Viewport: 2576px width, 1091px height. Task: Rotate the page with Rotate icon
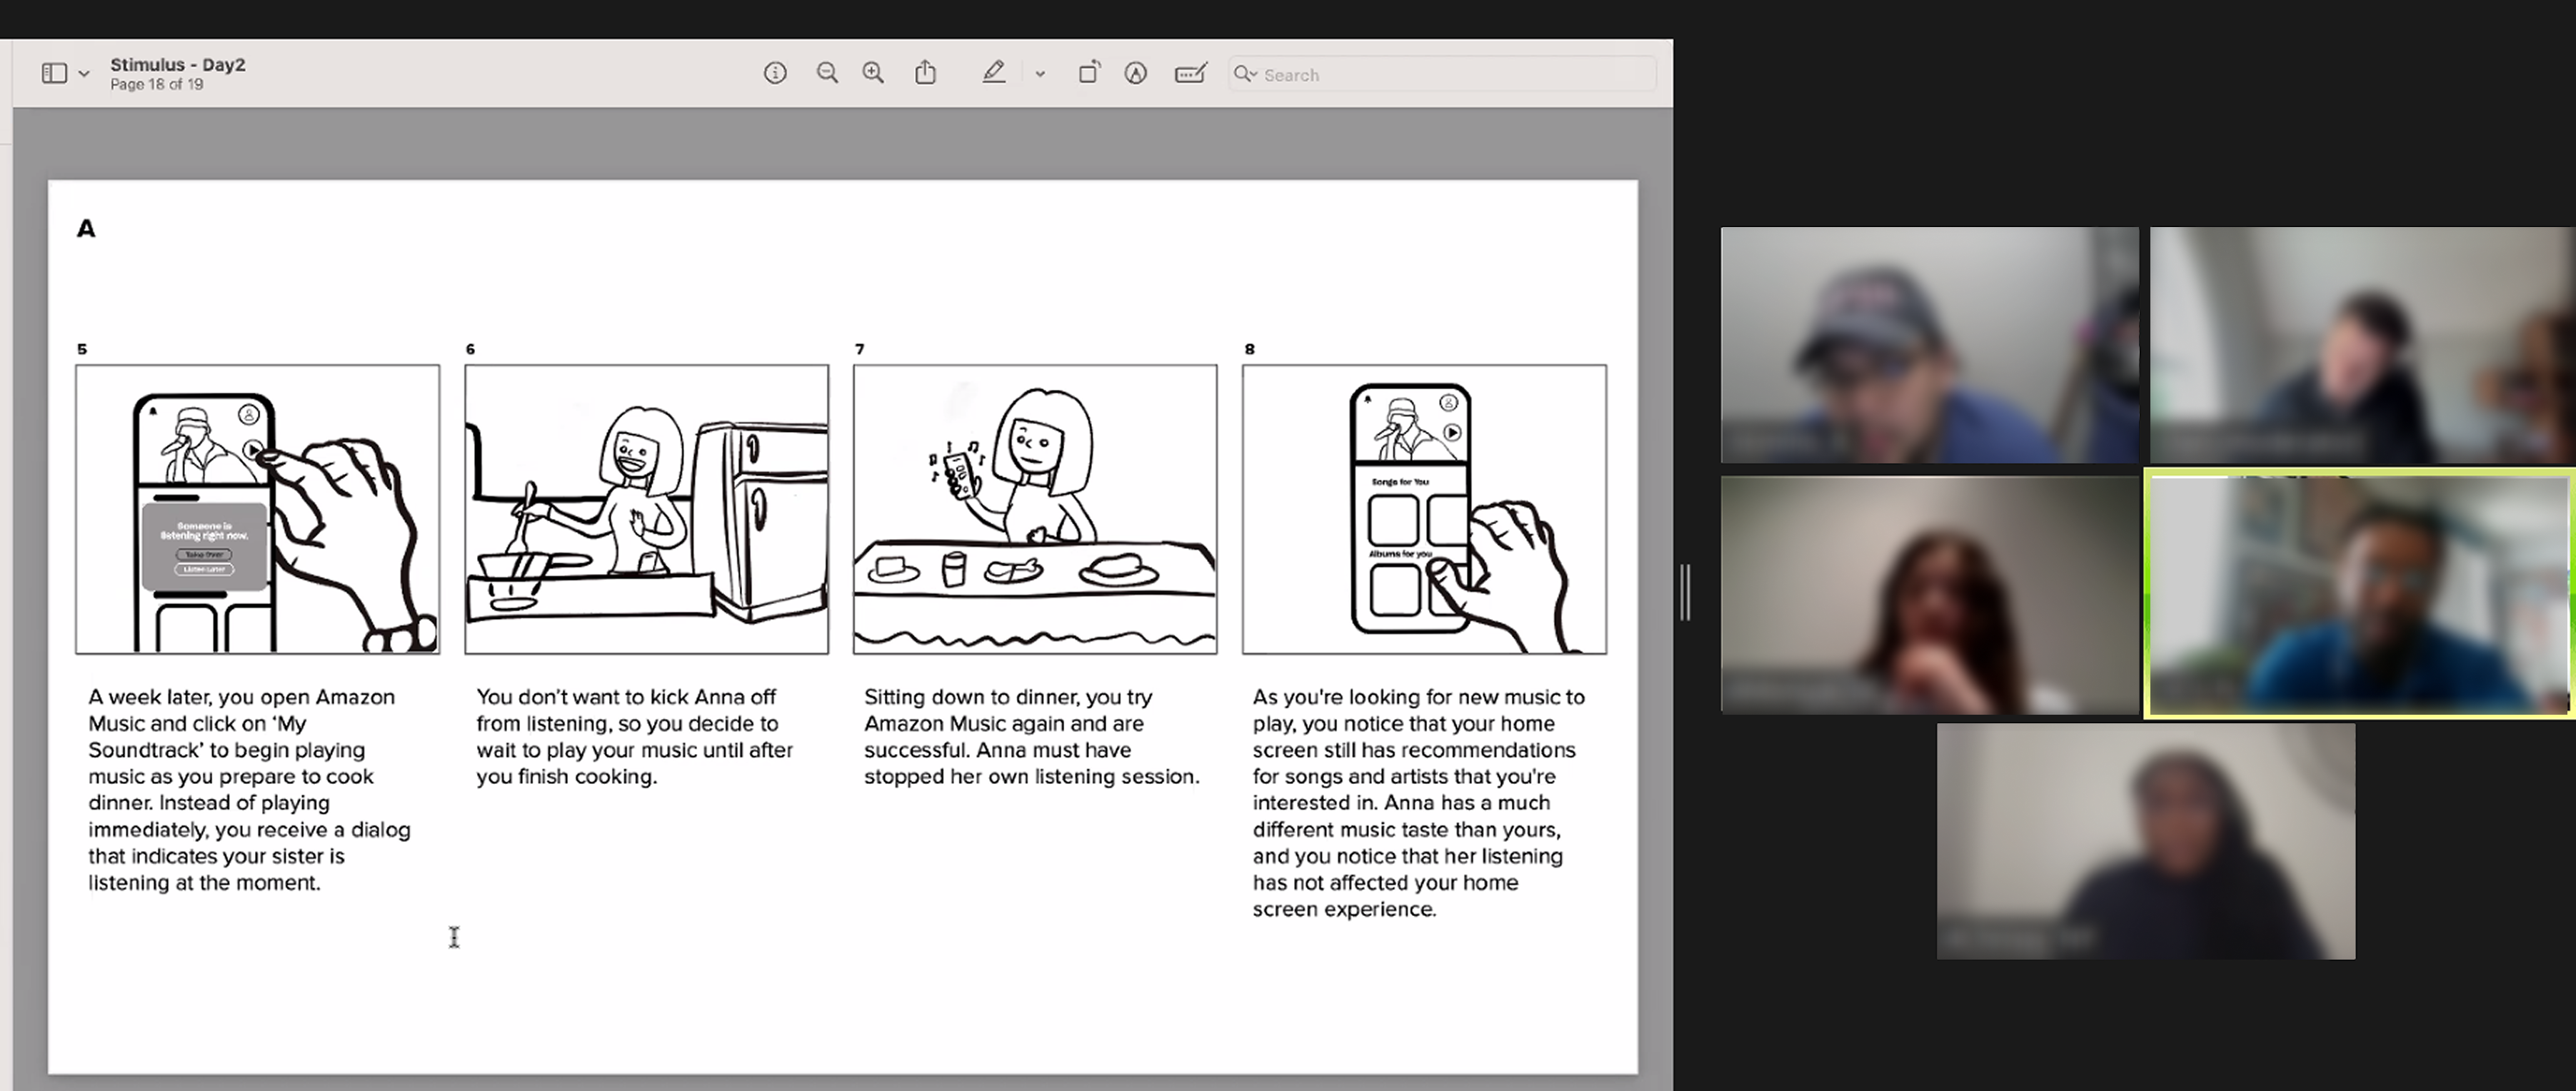point(1088,73)
